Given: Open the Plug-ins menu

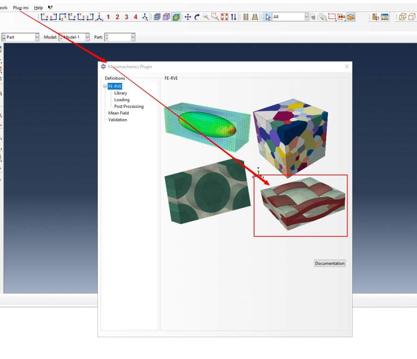Looking at the screenshot, I should pos(21,8).
